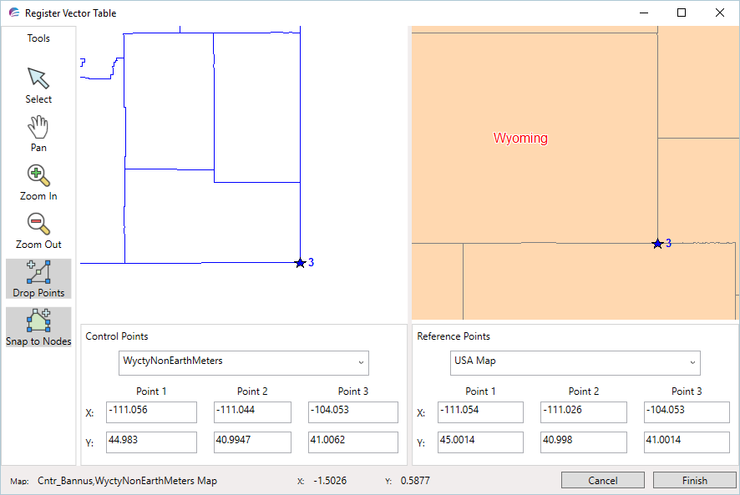Click the Wyoming label on the reference map
The height and width of the screenshot is (495, 740).
520,139
